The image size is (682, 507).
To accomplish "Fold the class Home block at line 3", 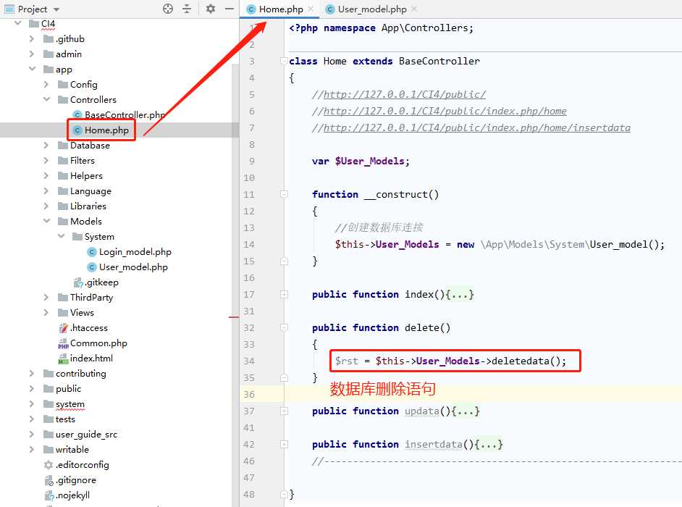I will (284, 61).
